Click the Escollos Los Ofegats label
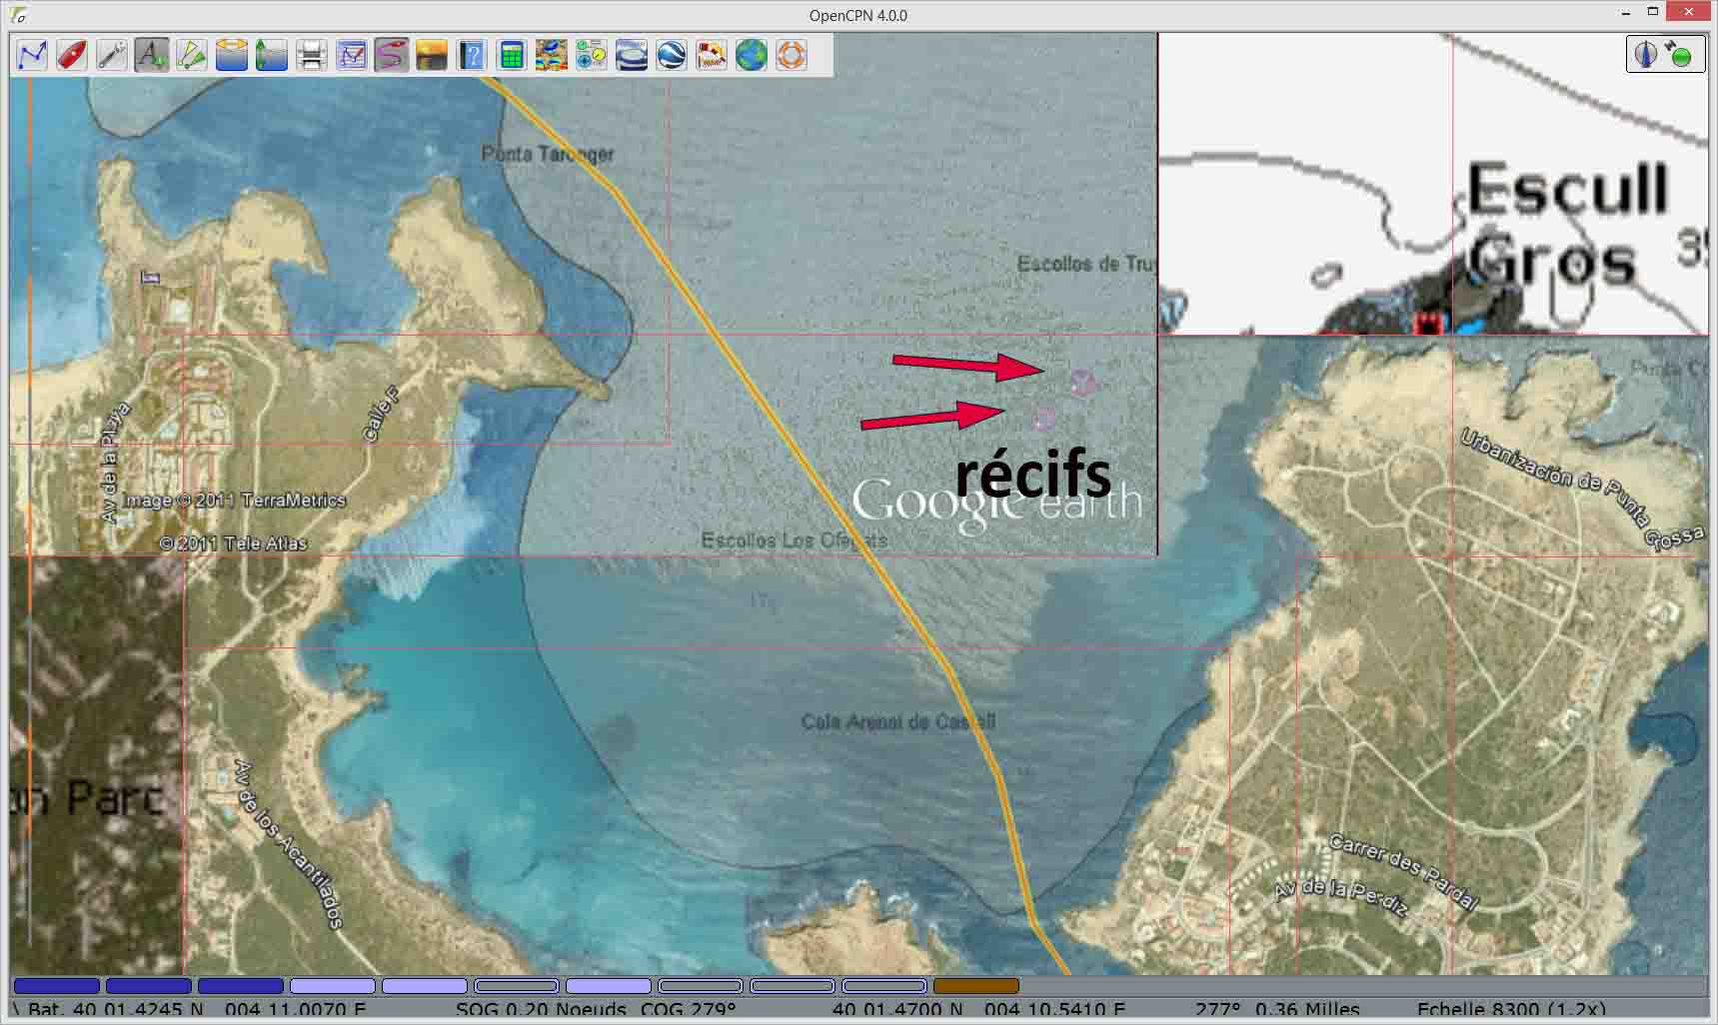Viewport: 1718px width, 1025px height. 795,540
